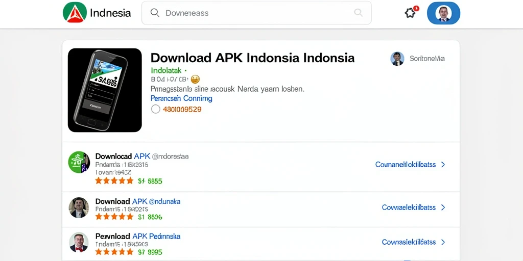Expand the chevron next to Covwaelekilbatss
523x261 pixels.
pyautogui.click(x=443, y=207)
